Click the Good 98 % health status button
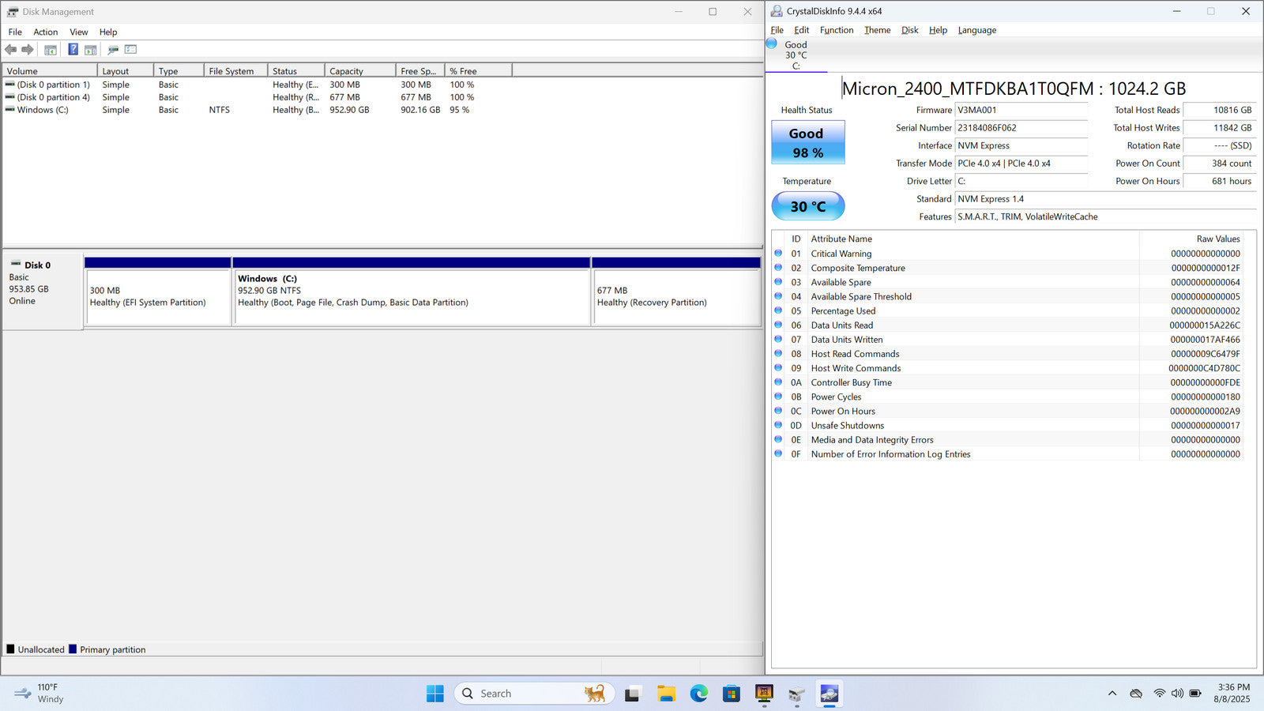 (807, 142)
